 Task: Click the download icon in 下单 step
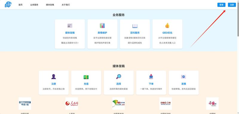click(151, 77)
